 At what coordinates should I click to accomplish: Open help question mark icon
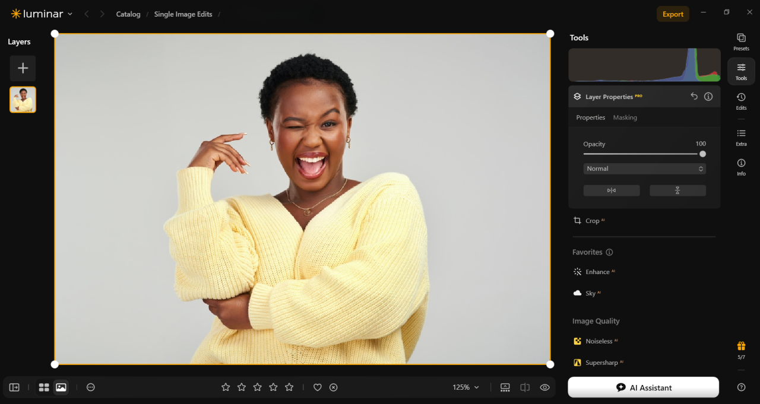pos(741,387)
